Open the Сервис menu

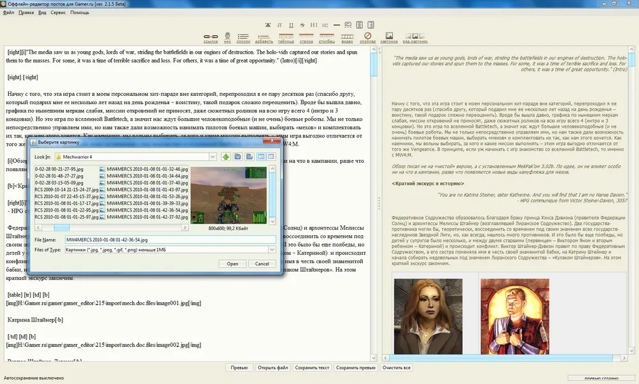[x=58, y=12]
